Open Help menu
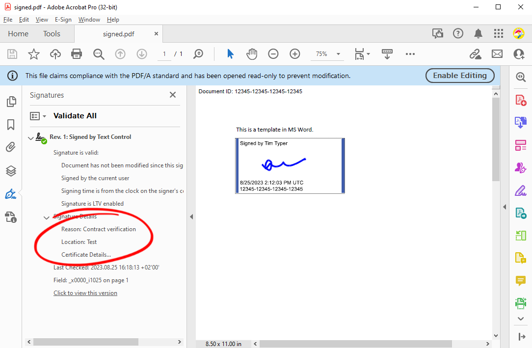This screenshot has width=532, height=348. 113,20
